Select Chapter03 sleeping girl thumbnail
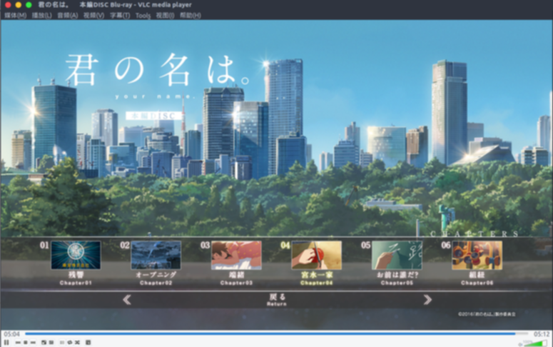The width and height of the screenshot is (553, 347). pos(236,255)
